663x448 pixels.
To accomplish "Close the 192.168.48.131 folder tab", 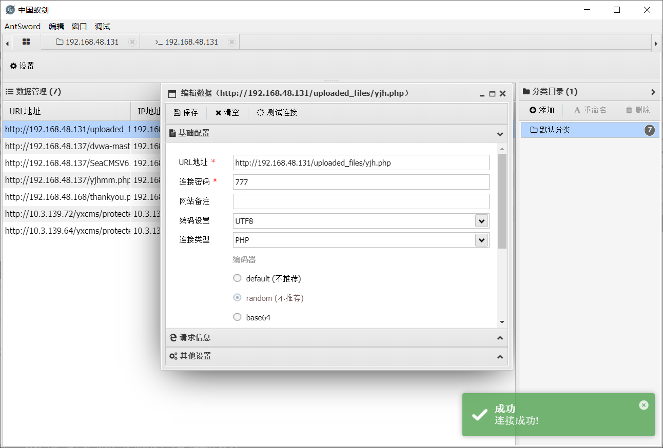I will click(x=132, y=42).
